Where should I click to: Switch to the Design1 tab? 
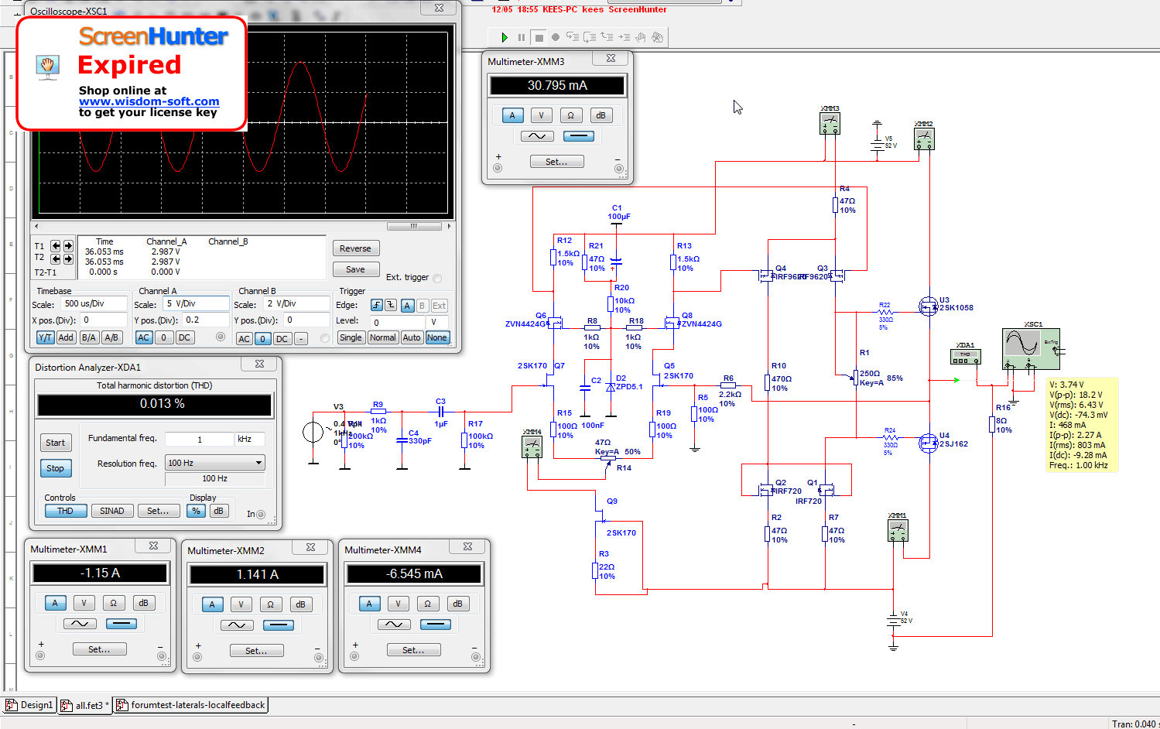coord(30,705)
